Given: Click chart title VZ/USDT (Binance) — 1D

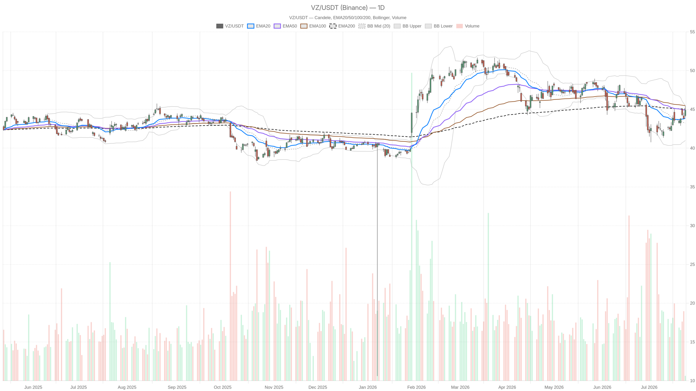Looking at the screenshot, I should [x=348, y=8].
